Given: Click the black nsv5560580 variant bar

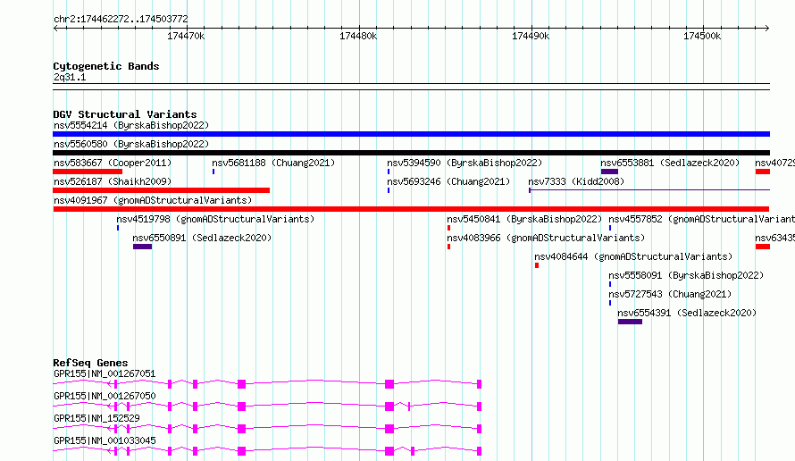Looking at the screenshot, I should pyautogui.click(x=411, y=153).
